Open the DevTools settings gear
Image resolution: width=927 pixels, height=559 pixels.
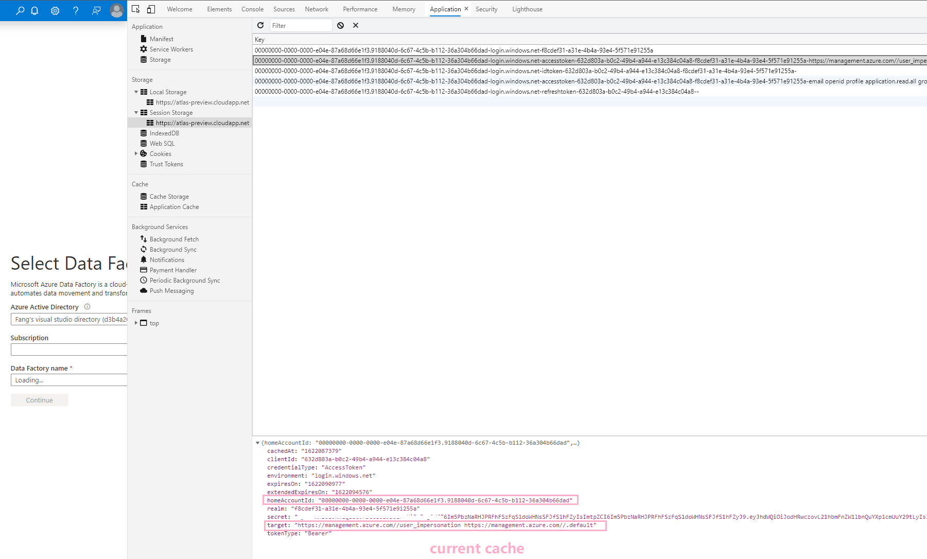55,10
